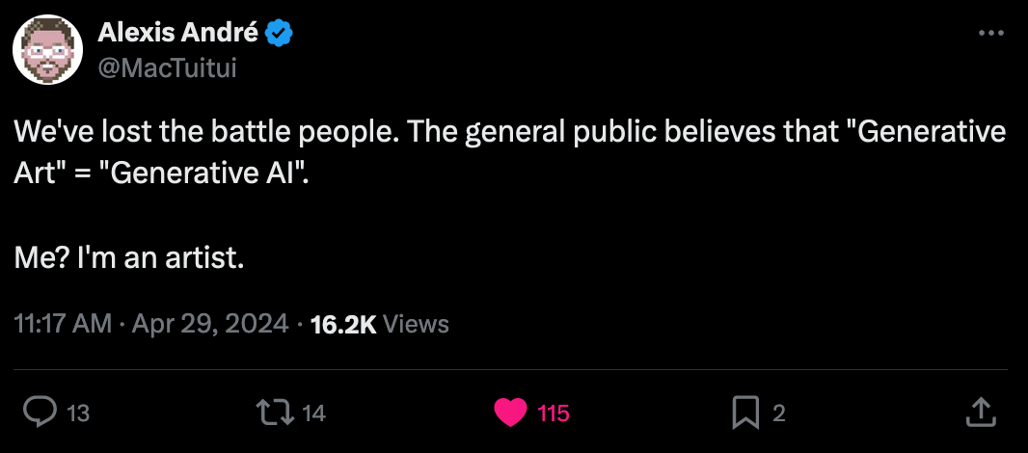Click the 13 replies count
Viewport: 1028px width, 453px height.
(78, 413)
